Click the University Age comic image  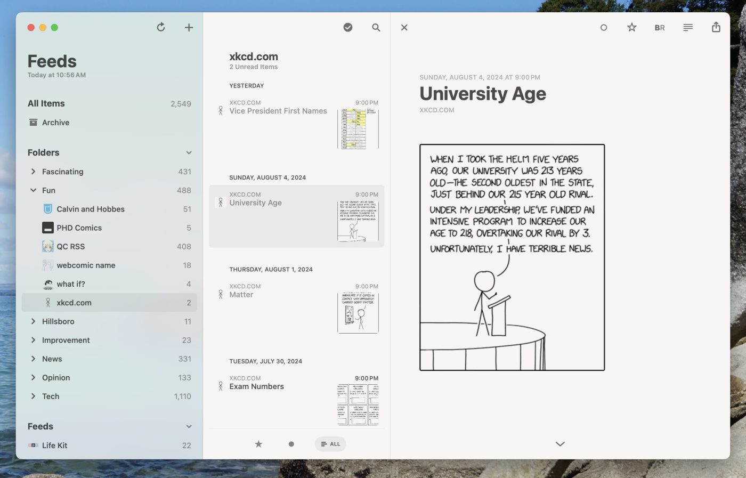[x=512, y=257]
